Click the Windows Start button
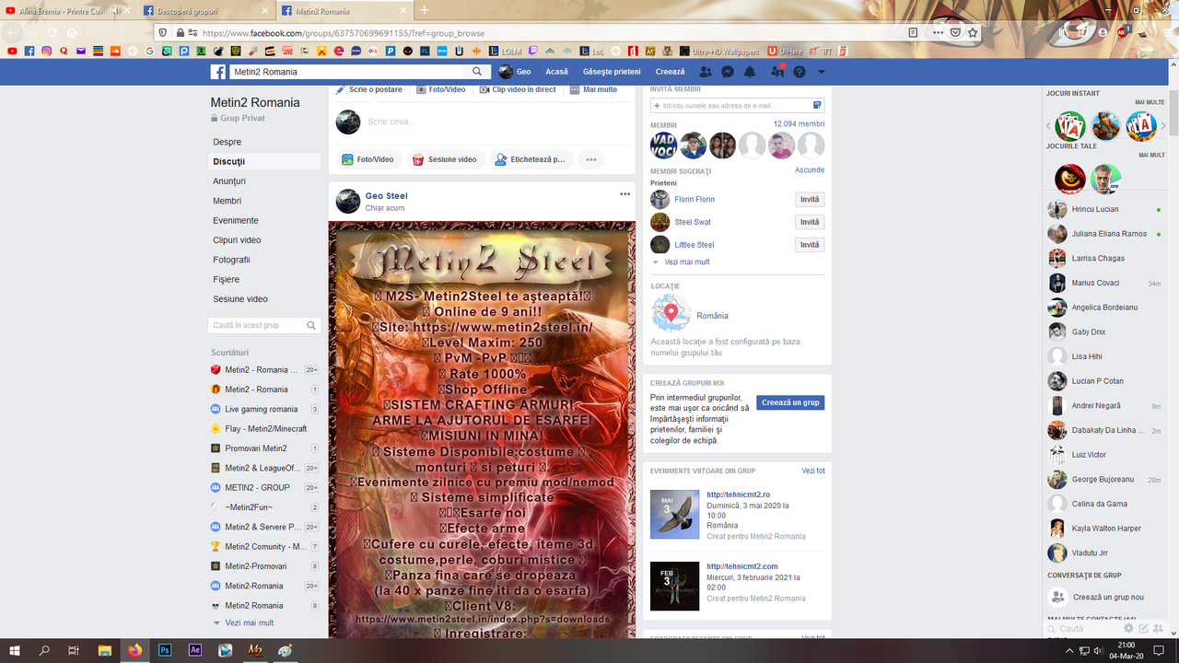Image resolution: width=1179 pixels, height=663 pixels. pyautogui.click(x=15, y=650)
